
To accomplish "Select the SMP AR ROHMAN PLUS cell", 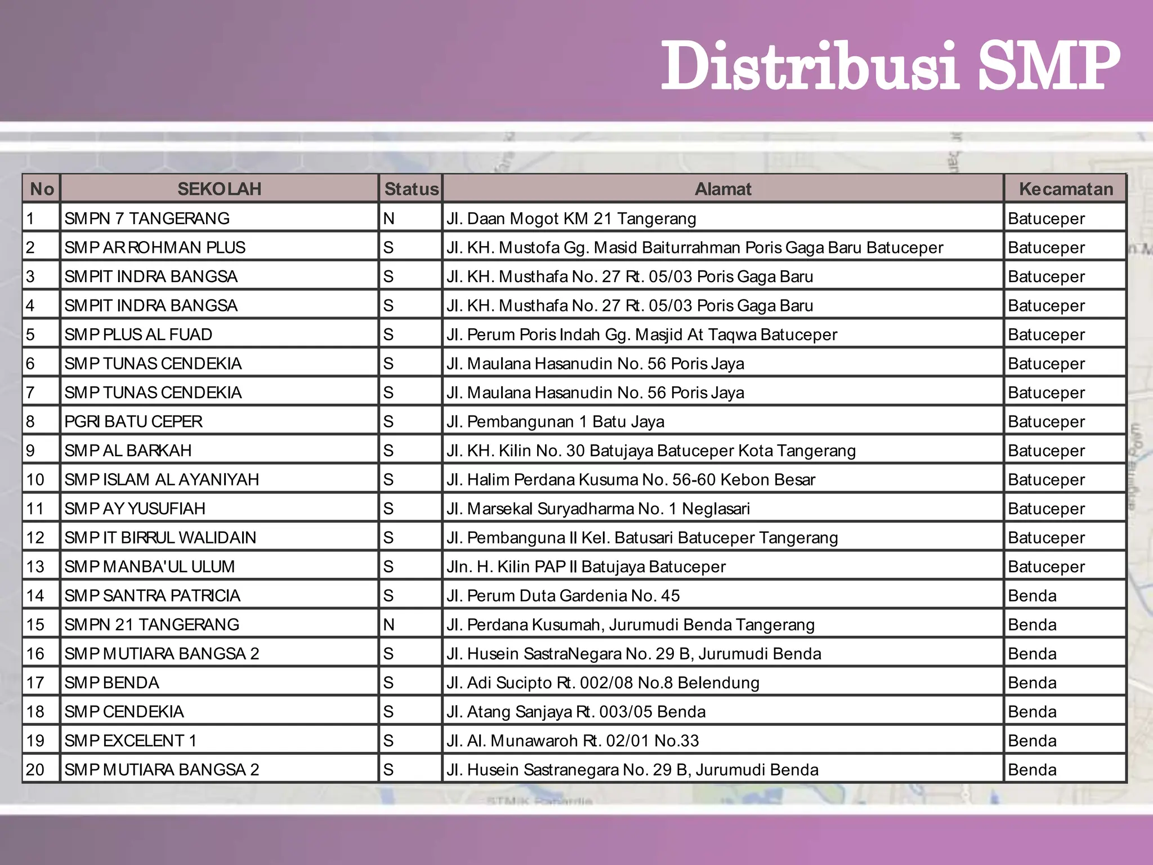I will pyautogui.click(x=220, y=247).
